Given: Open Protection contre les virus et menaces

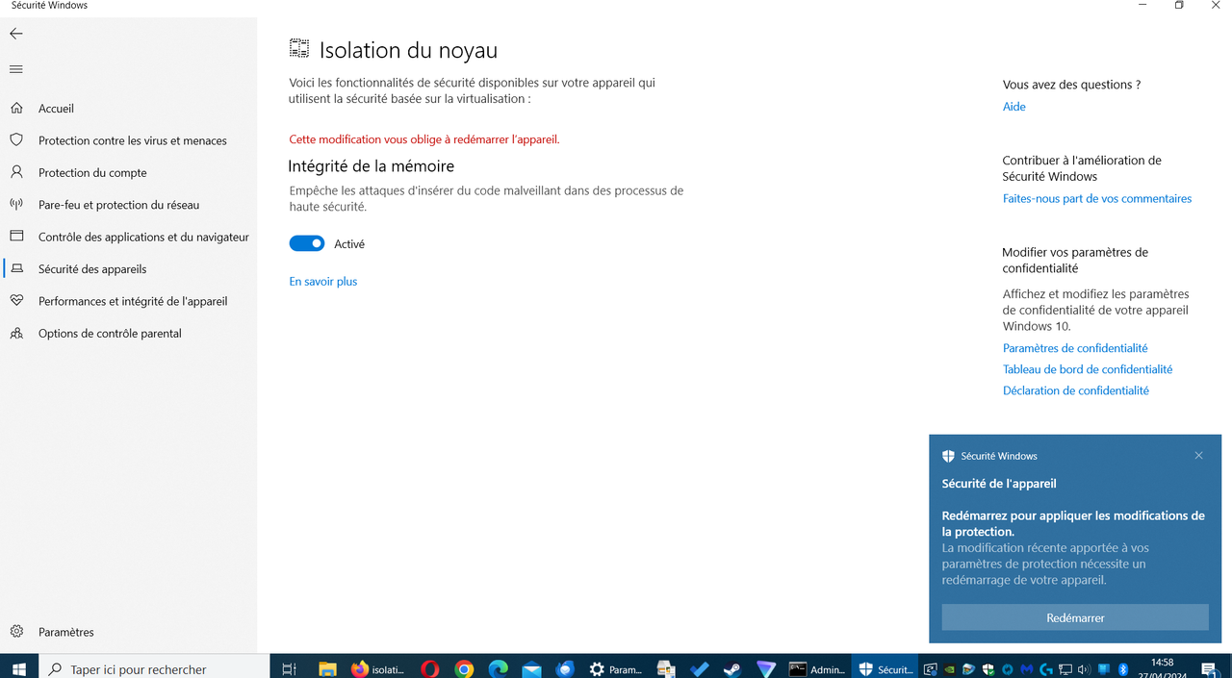Looking at the screenshot, I should 133,140.
